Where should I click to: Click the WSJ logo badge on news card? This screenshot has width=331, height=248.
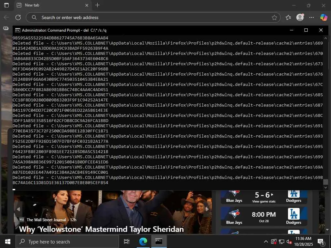(22, 220)
